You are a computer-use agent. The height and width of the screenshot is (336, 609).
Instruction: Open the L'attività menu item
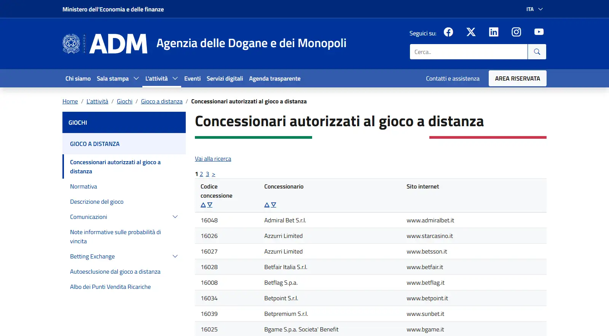(x=156, y=78)
